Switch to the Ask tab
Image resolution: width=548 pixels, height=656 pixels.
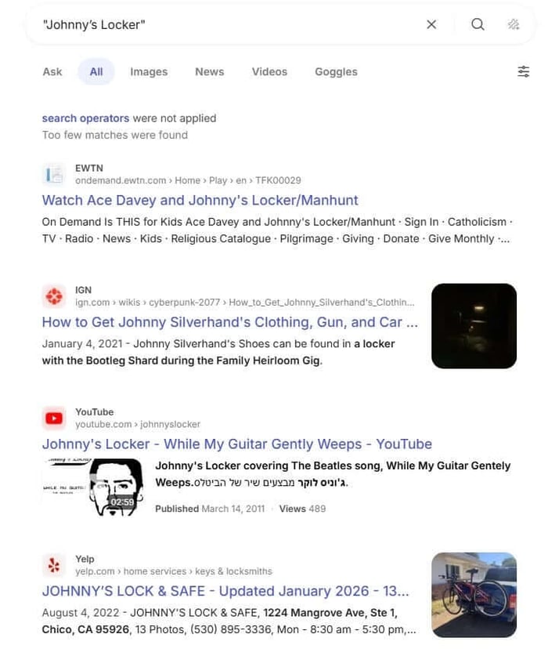(x=52, y=71)
